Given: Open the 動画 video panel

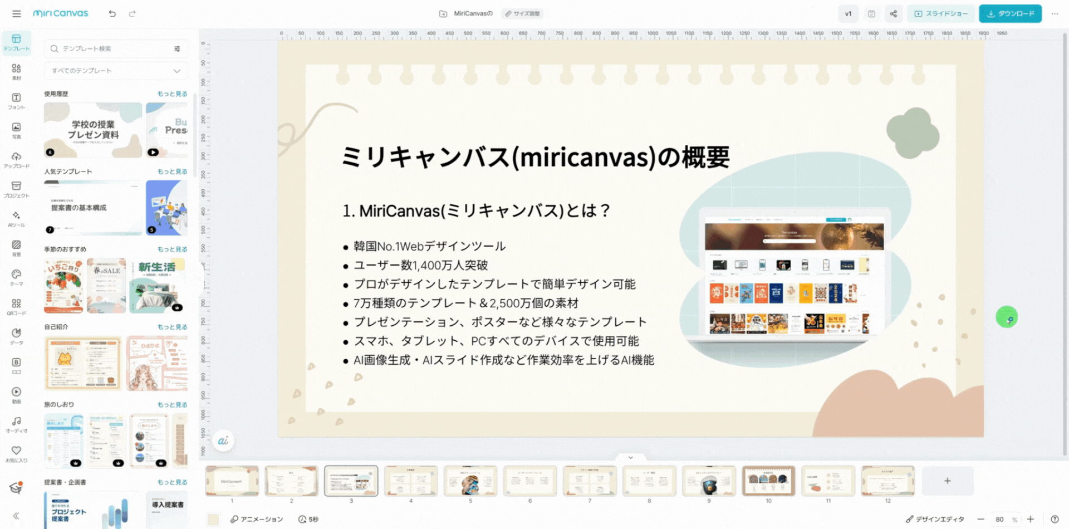Looking at the screenshot, I should coord(16,395).
